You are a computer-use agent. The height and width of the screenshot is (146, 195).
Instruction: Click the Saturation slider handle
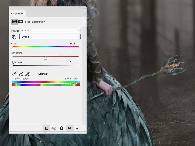coord(45,58)
